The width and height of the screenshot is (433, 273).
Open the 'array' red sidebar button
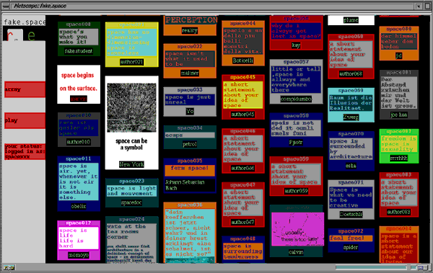(x=25, y=89)
